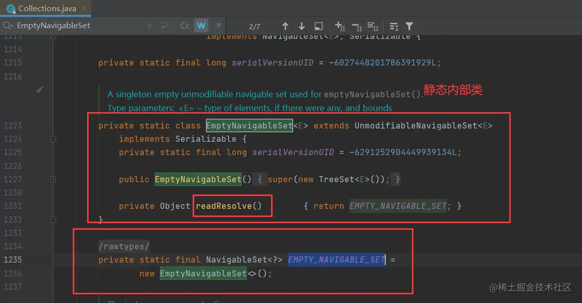Viewport: 582px width, 303px height.
Task: Click the /rawtypes/ annotation text
Action: (x=123, y=246)
